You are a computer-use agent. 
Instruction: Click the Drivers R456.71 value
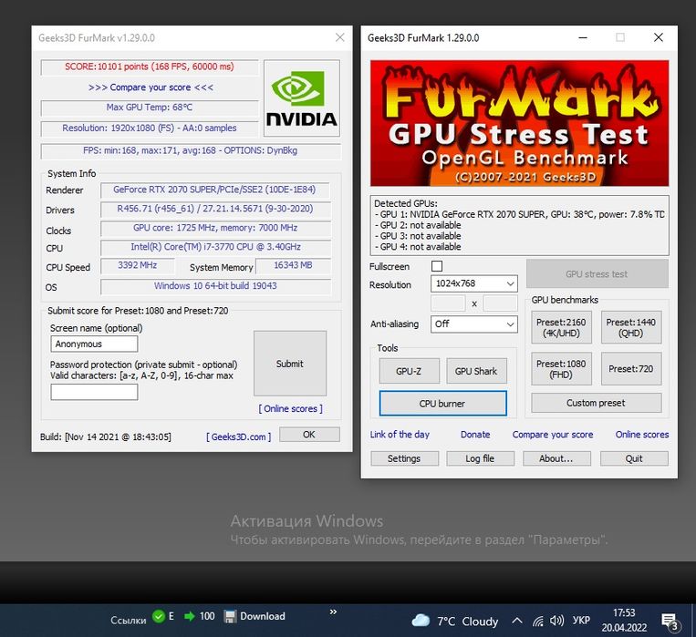(215, 209)
